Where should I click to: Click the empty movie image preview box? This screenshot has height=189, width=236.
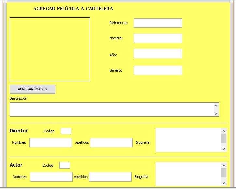(x=50, y=49)
